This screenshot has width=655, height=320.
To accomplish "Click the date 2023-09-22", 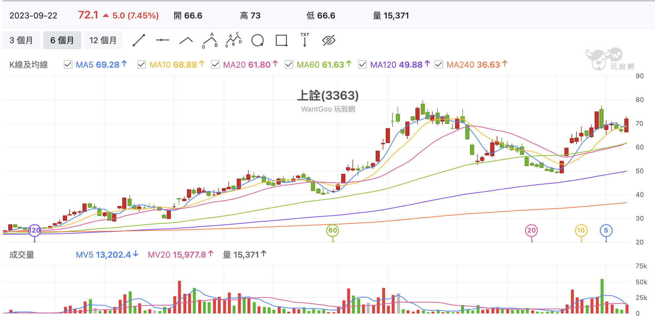I will coord(33,16).
